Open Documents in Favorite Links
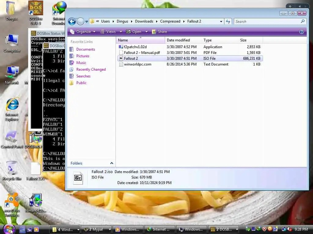This screenshot has height=234, width=313. (86, 49)
